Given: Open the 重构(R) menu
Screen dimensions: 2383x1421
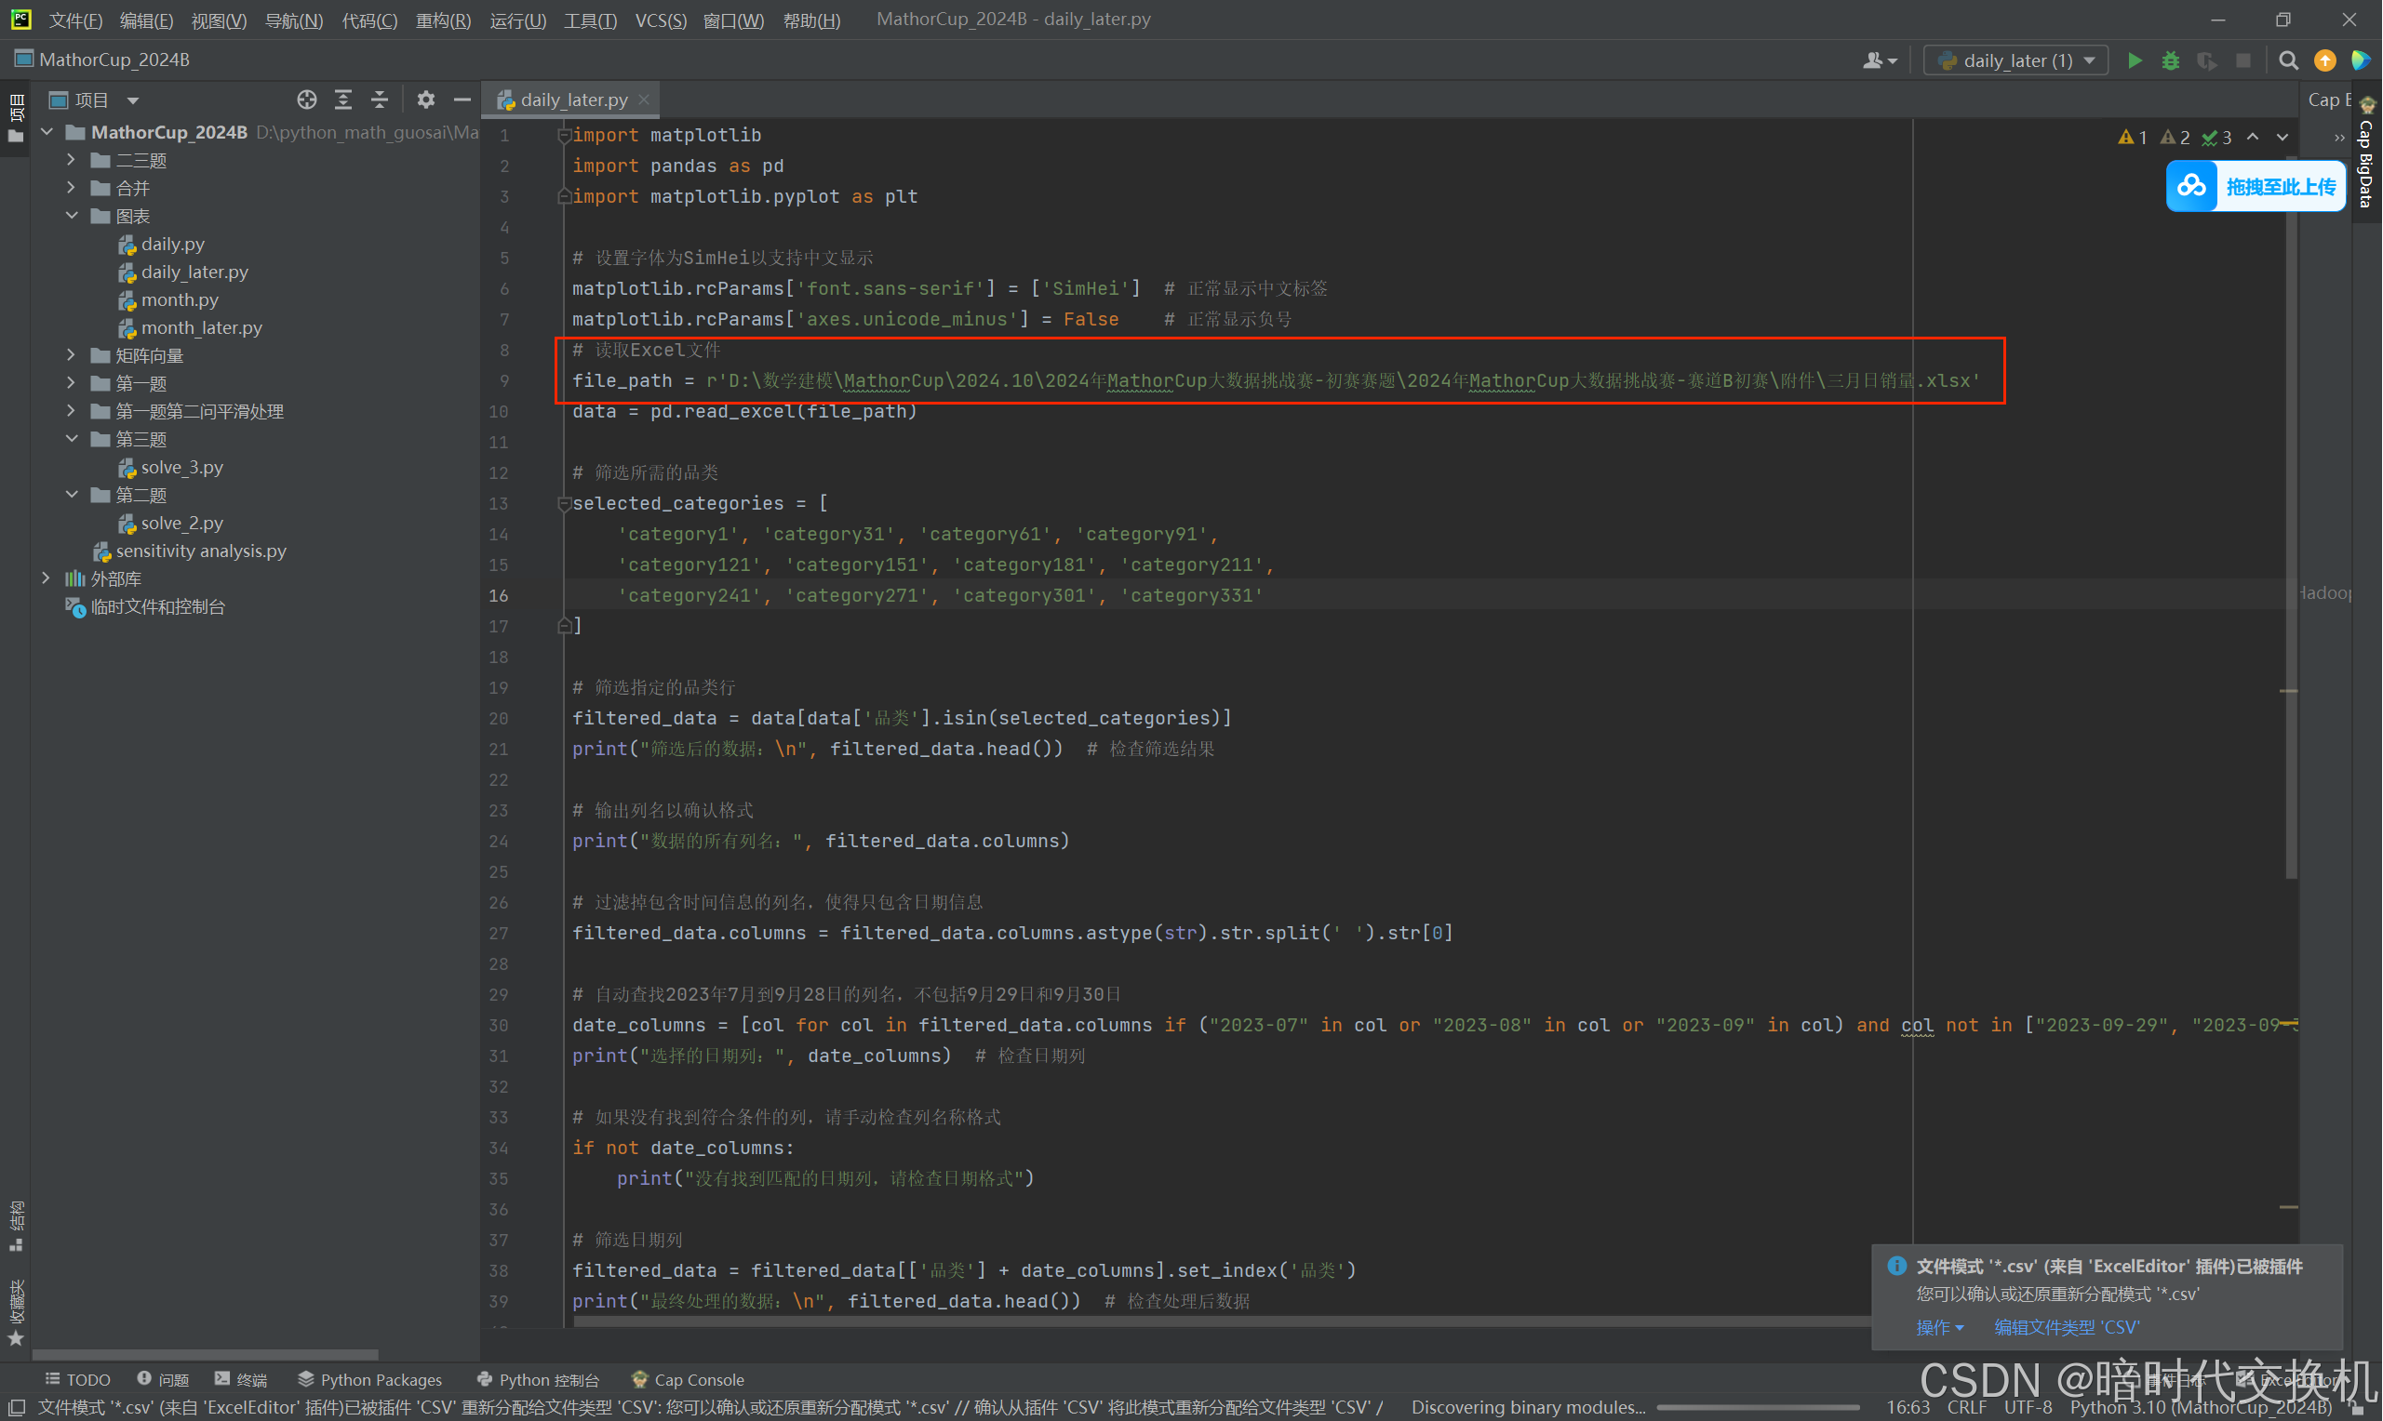Looking at the screenshot, I should [x=443, y=20].
